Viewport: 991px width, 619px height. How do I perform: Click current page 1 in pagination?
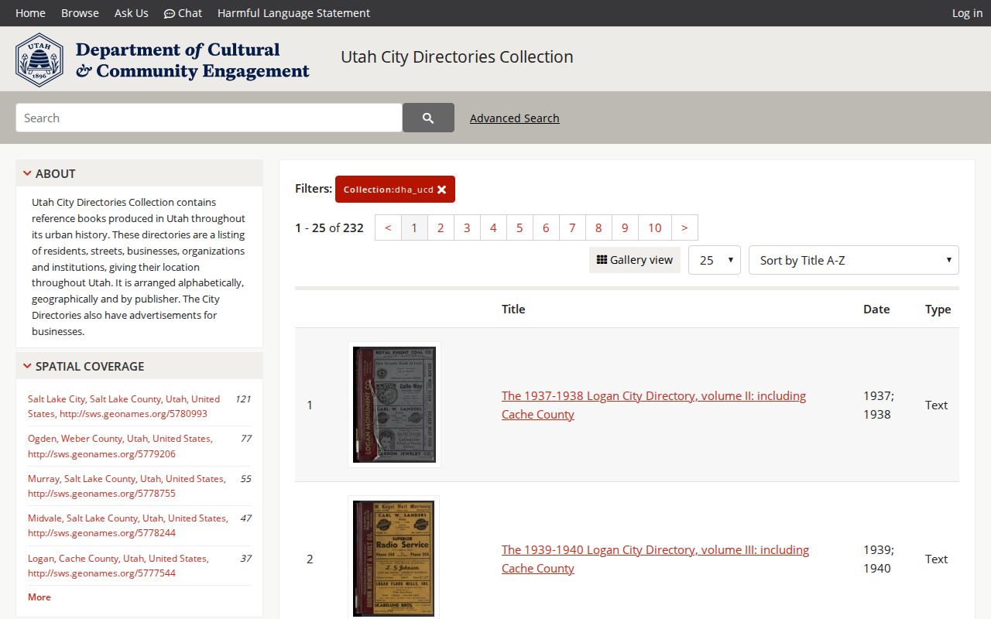(x=414, y=227)
